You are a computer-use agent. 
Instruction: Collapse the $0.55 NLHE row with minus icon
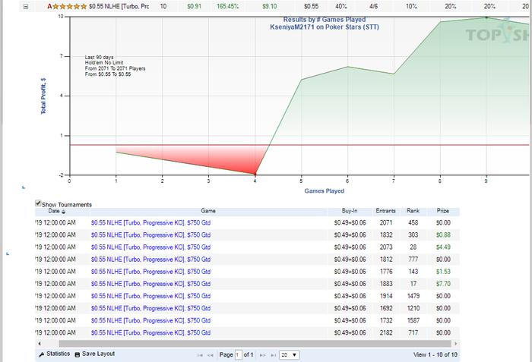coord(26,6)
